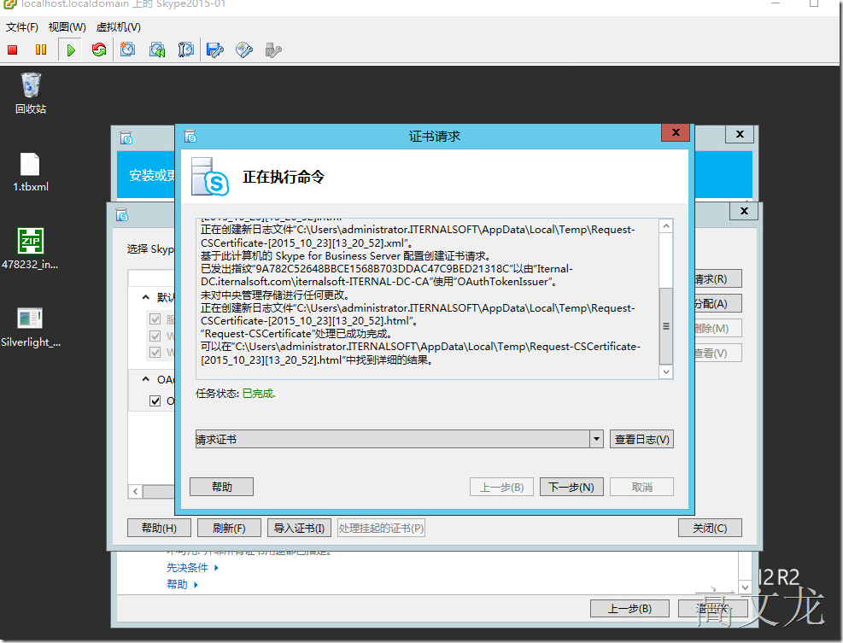Image resolution: width=843 pixels, height=643 pixels.
Task: Click 分配(A) button behind dialog
Action: point(718,304)
